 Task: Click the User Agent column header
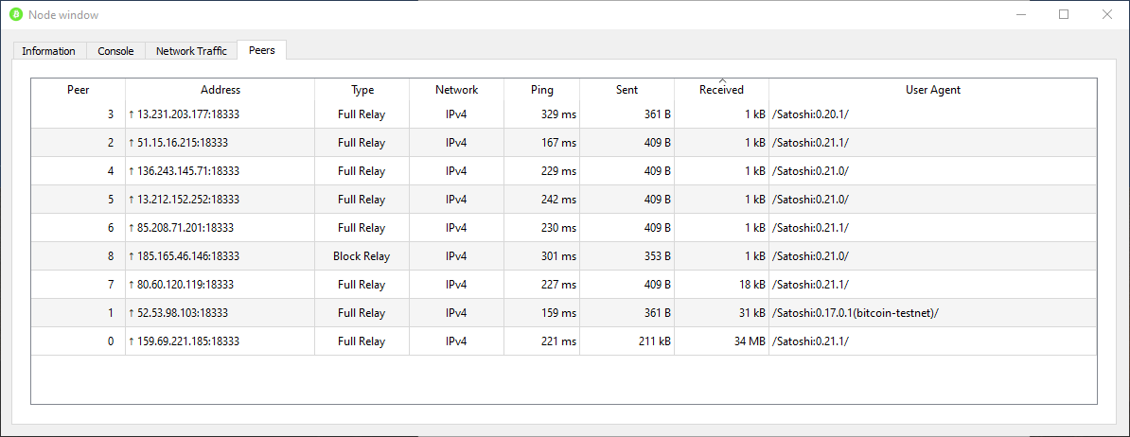click(x=933, y=90)
